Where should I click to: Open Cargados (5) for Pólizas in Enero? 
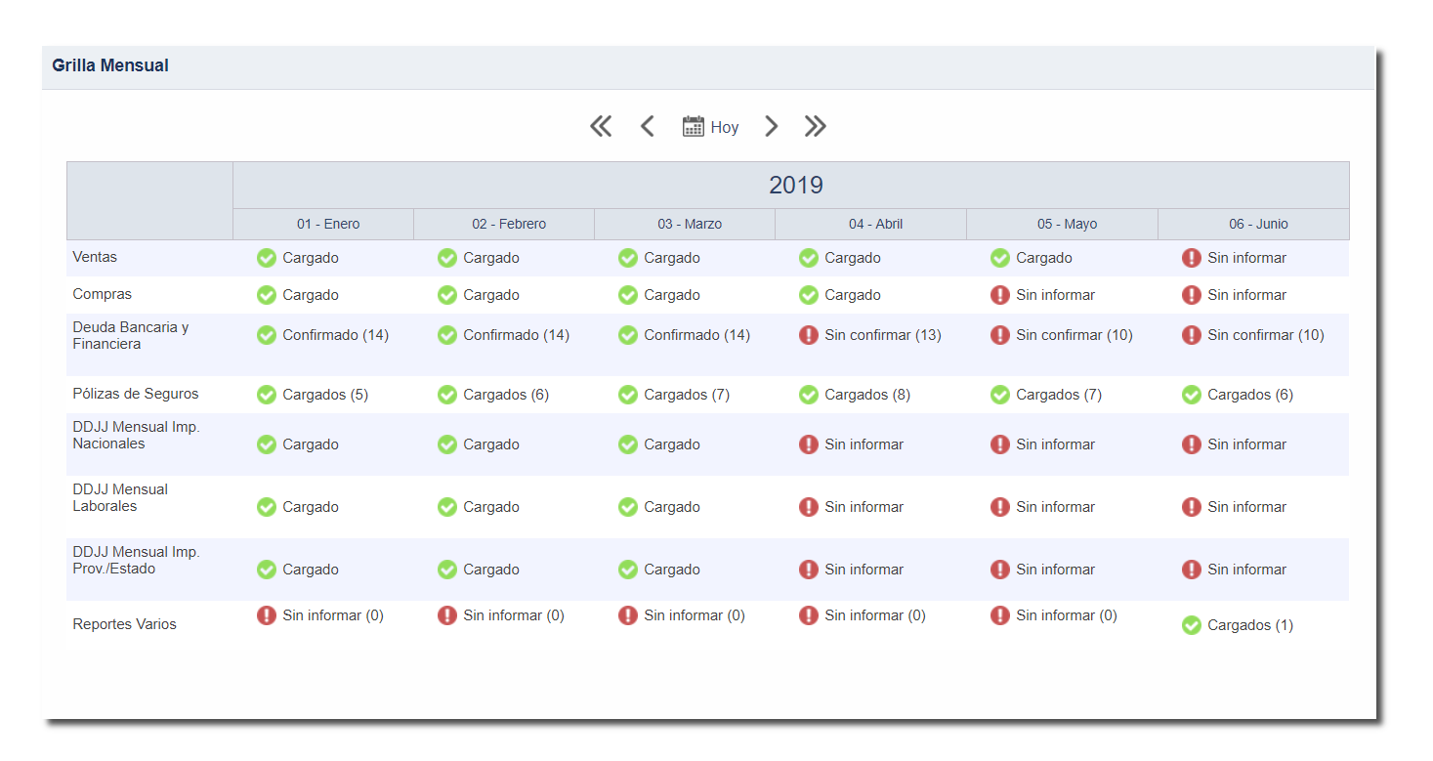pyautogui.click(x=325, y=395)
